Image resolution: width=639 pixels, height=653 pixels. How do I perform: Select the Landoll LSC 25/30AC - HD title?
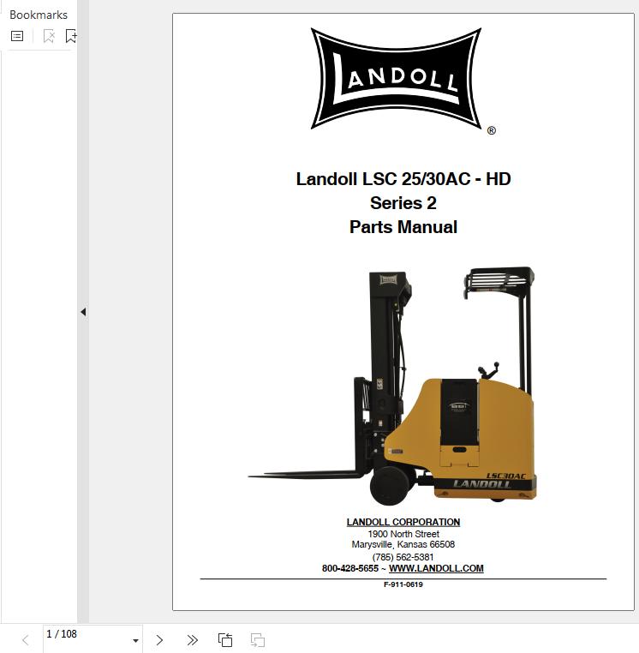pos(403,179)
